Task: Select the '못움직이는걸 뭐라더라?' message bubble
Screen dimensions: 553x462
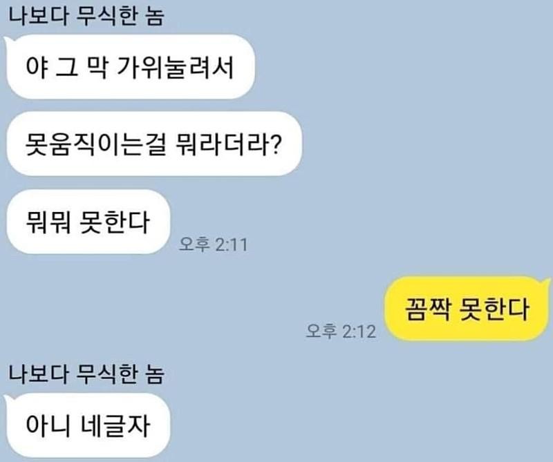Action: [x=154, y=144]
